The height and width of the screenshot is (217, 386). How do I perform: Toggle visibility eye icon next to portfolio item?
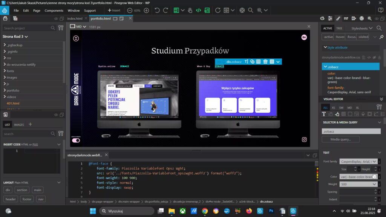[x=56, y=114]
